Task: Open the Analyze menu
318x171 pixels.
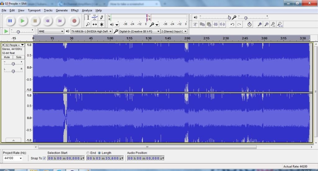Action: (87, 11)
